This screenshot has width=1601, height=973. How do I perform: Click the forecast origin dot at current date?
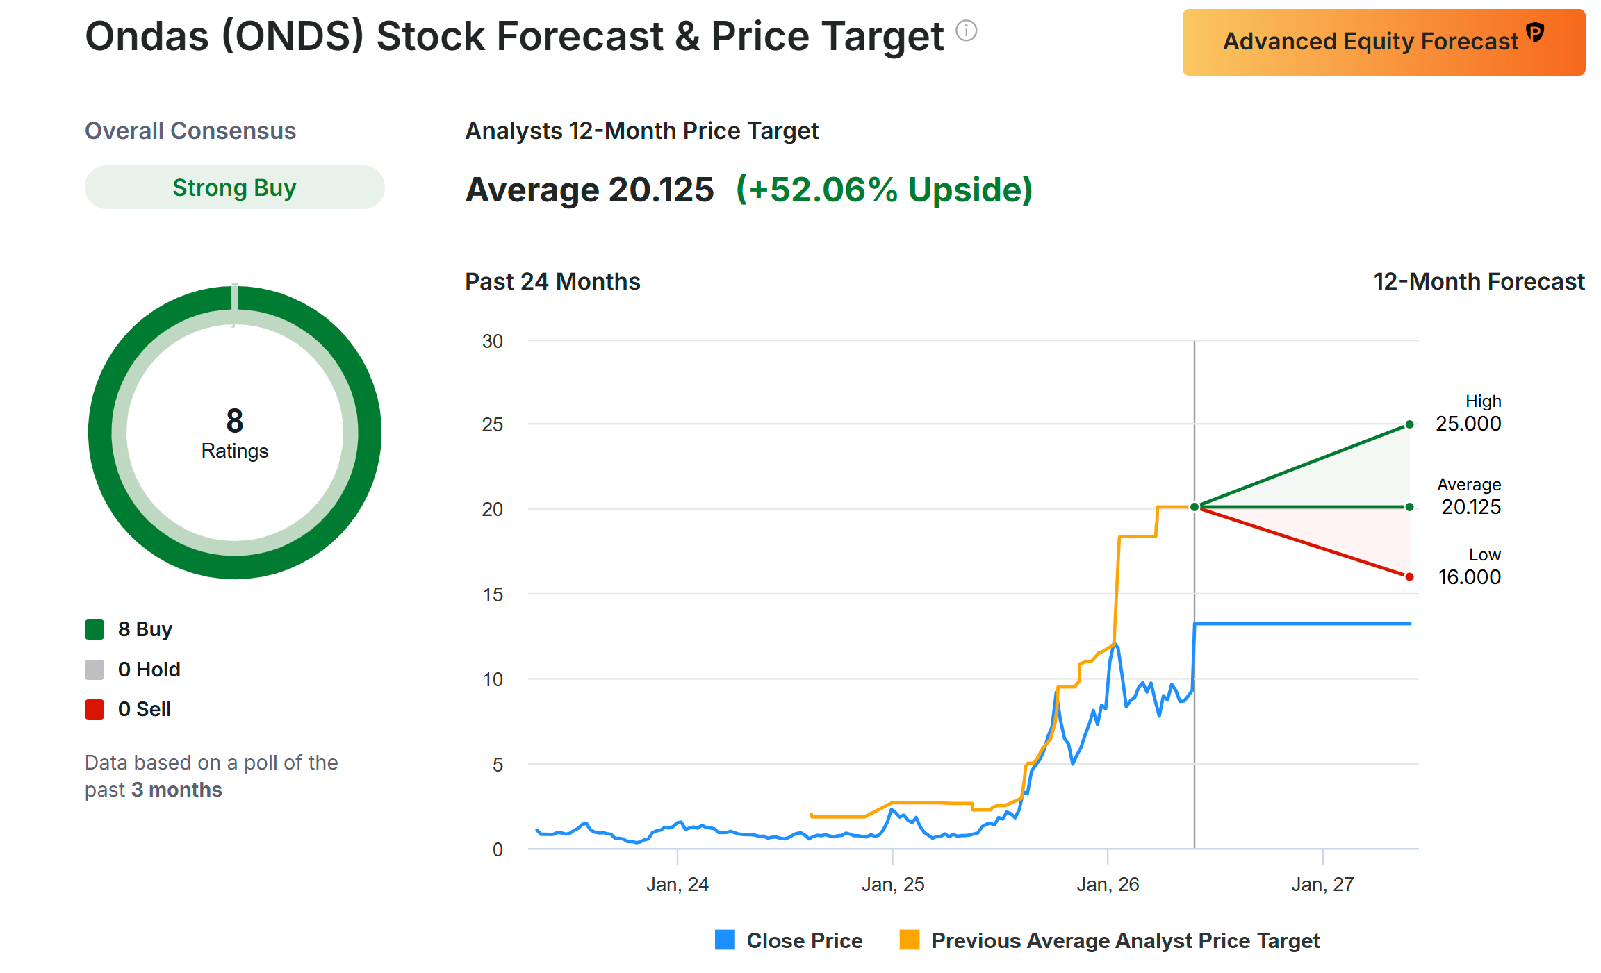coord(1194,507)
